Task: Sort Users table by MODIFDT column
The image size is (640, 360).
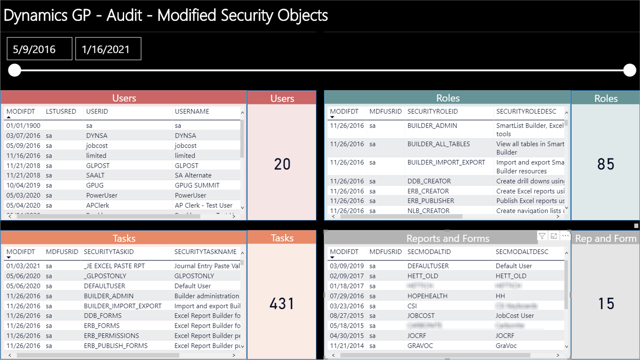Action: [x=21, y=111]
